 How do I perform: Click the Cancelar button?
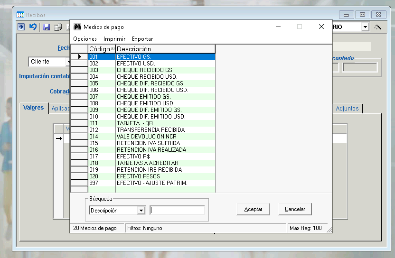click(295, 209)
